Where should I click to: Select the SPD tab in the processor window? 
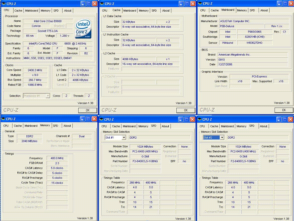pyautogui.click(x=56, y=11)
